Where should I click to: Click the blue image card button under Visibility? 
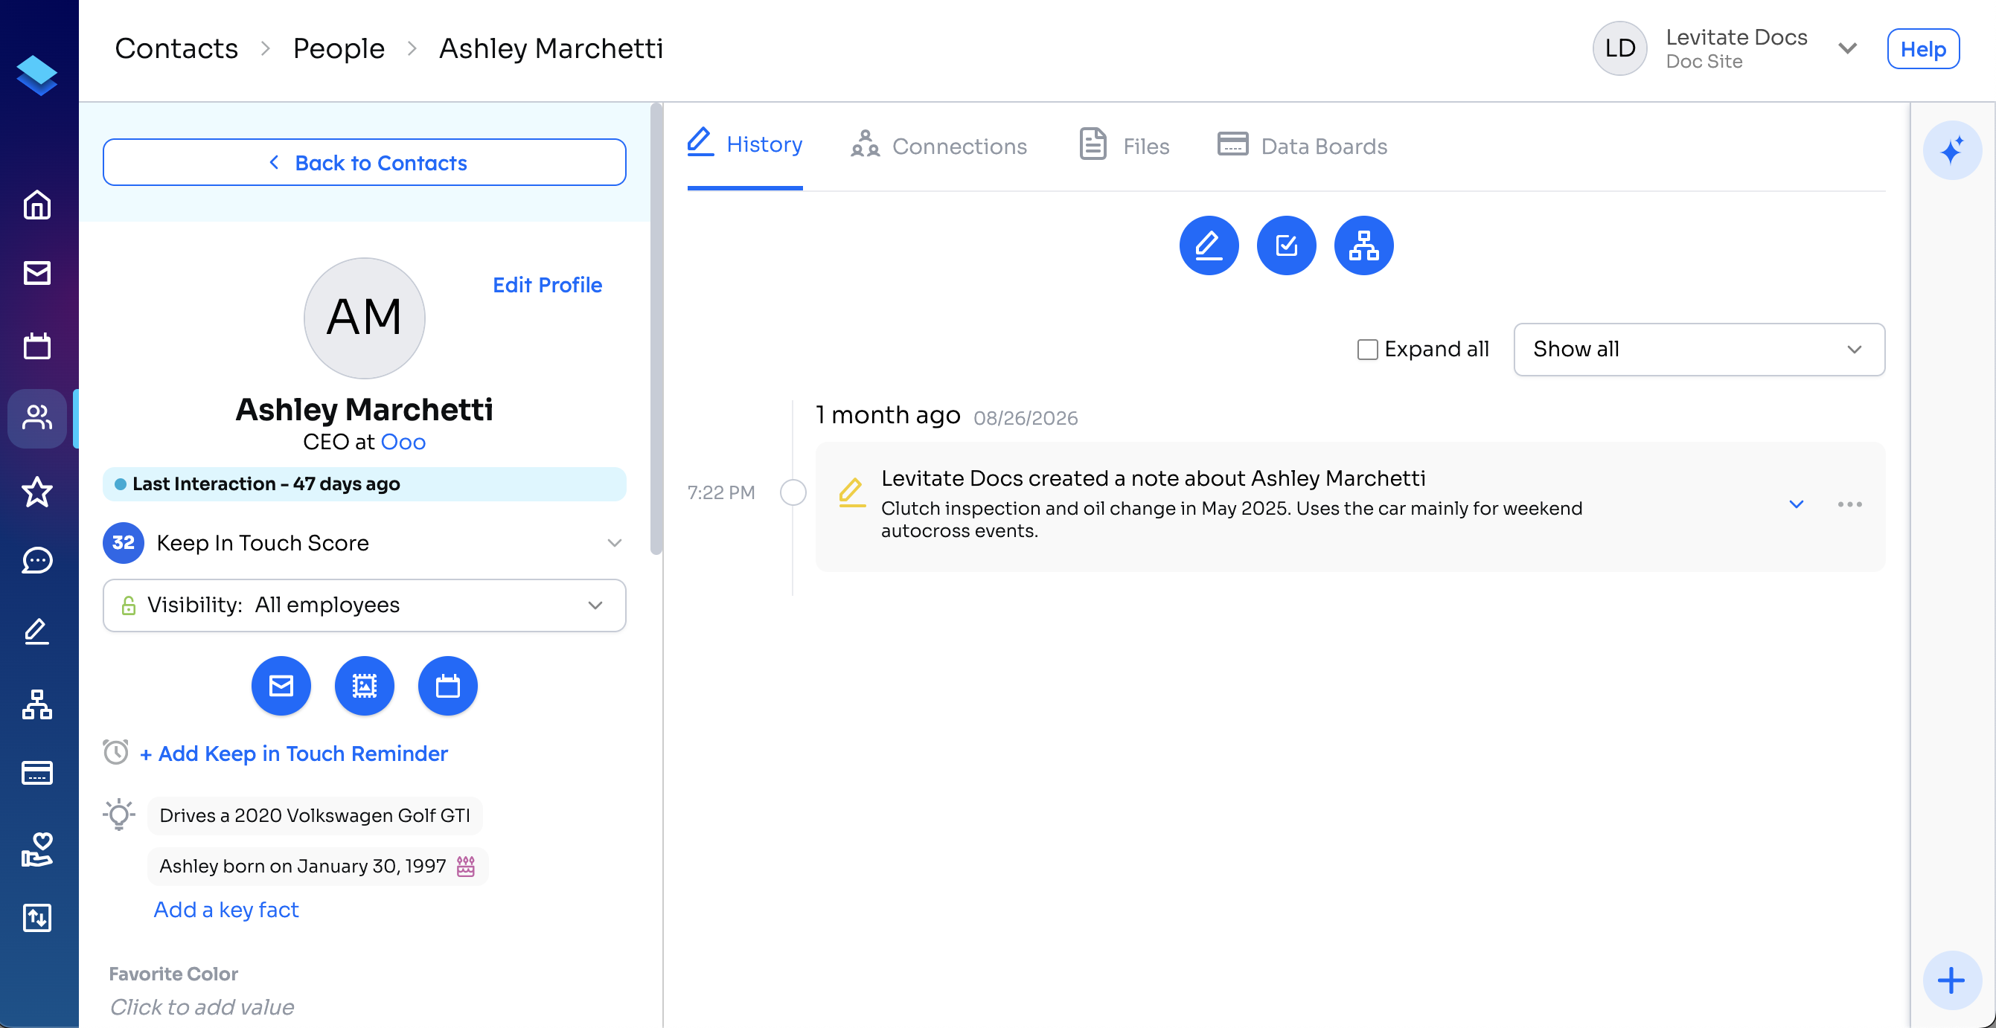[x=364, y=686]
